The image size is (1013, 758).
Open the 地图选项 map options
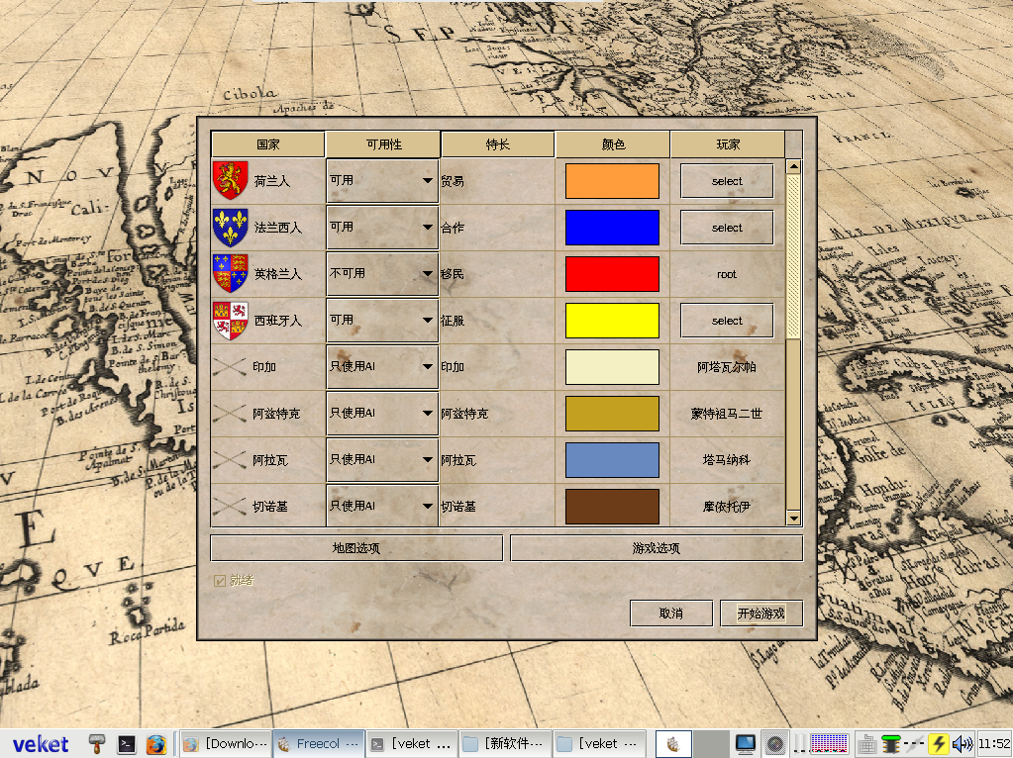click(x=356, y=548)
